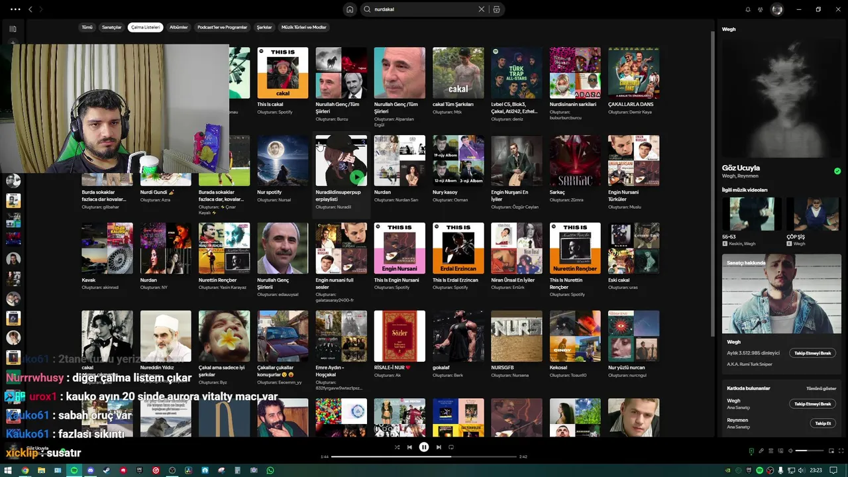This screenshot has height=477, width=848.
Task: Skip to previous track
Action: coord(409,447)
